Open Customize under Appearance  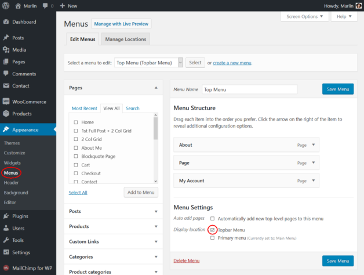[14, 153]
